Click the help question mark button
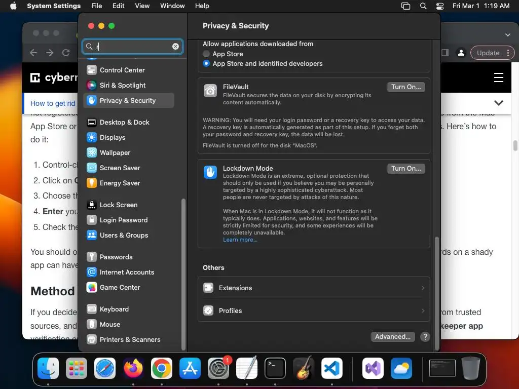 425,337
